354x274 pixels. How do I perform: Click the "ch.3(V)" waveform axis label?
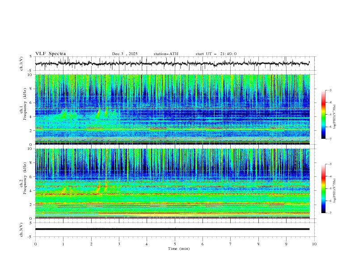(x=21, y=230)
